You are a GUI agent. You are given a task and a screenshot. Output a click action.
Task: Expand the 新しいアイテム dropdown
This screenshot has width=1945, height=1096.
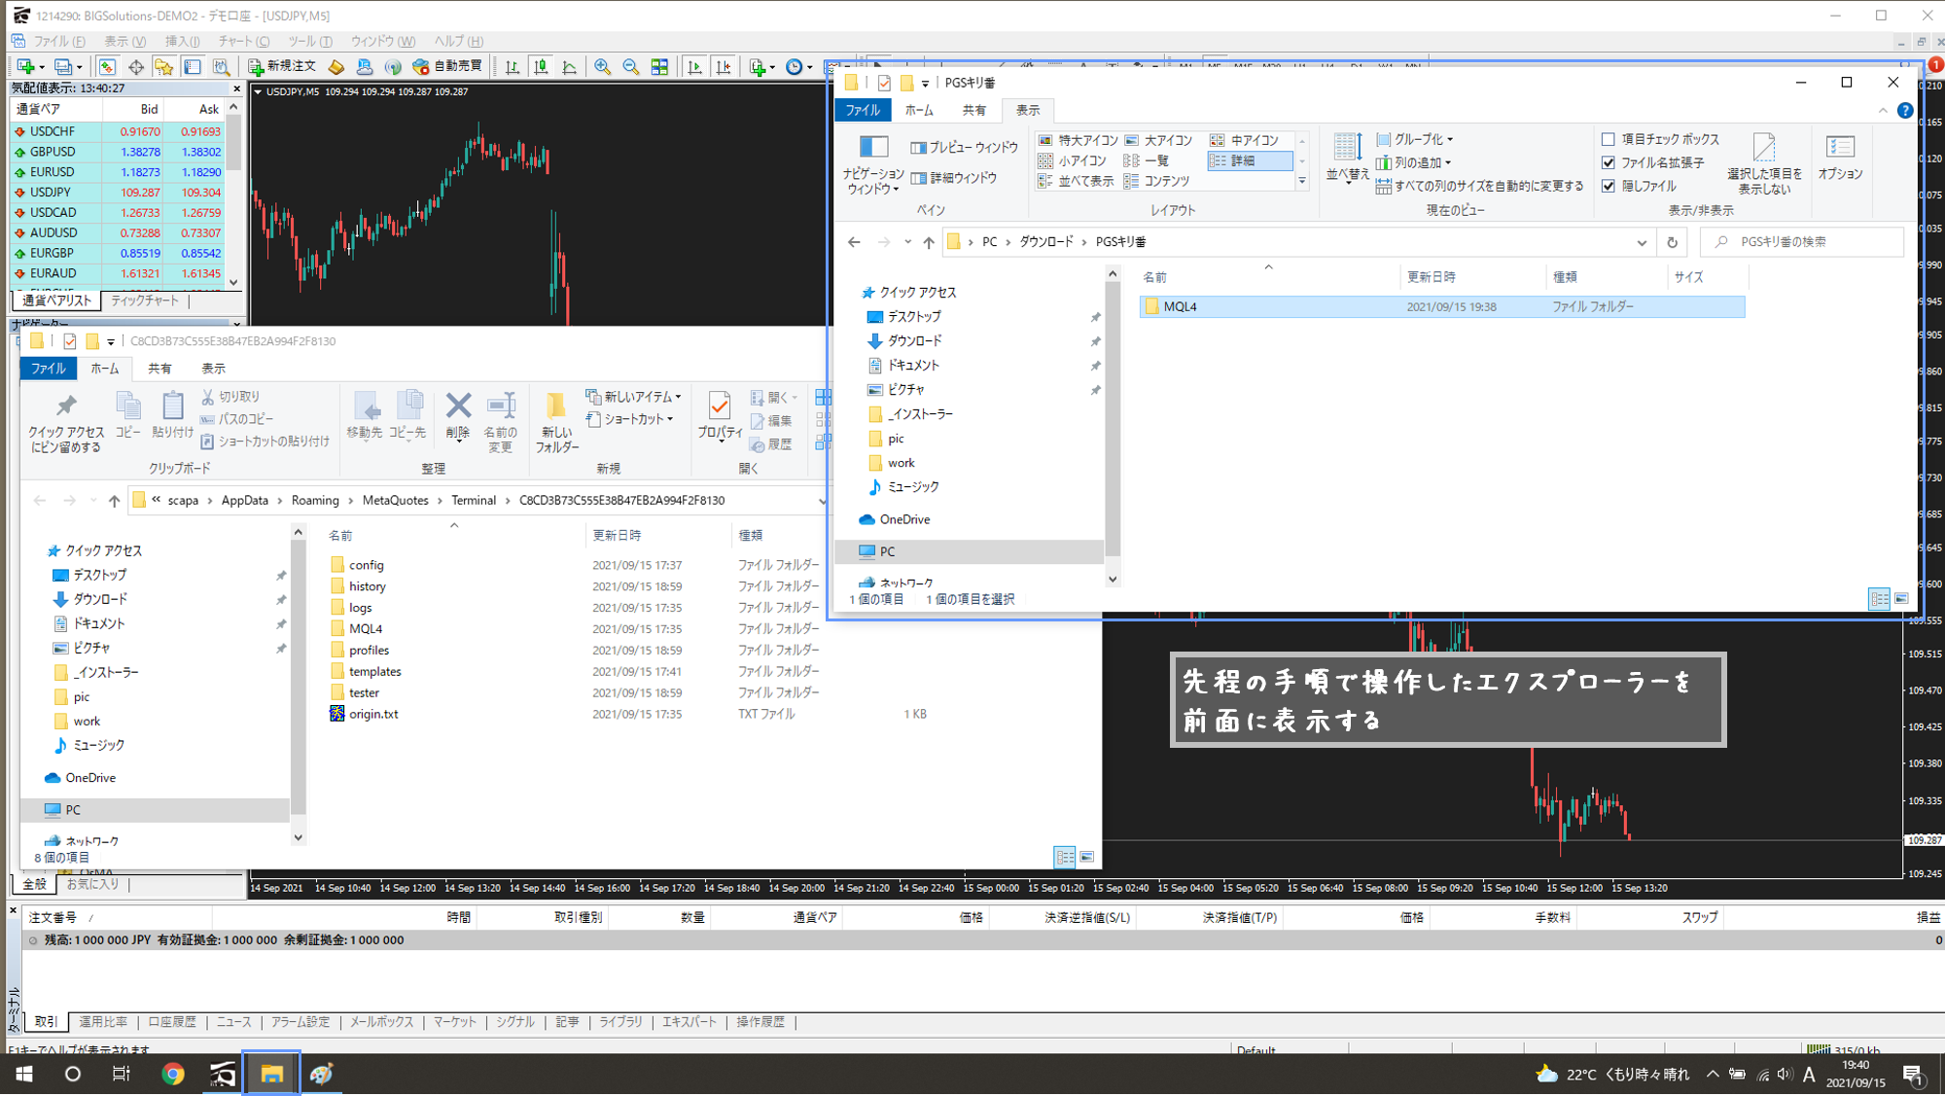634,397
